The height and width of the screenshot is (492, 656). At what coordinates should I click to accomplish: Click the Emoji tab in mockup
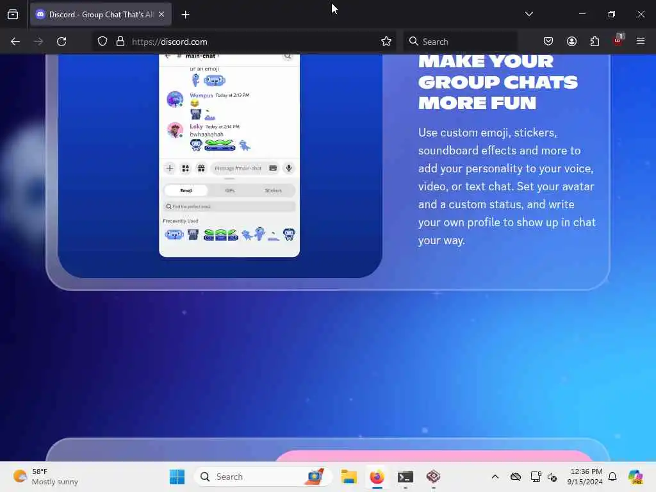point(186,191)
